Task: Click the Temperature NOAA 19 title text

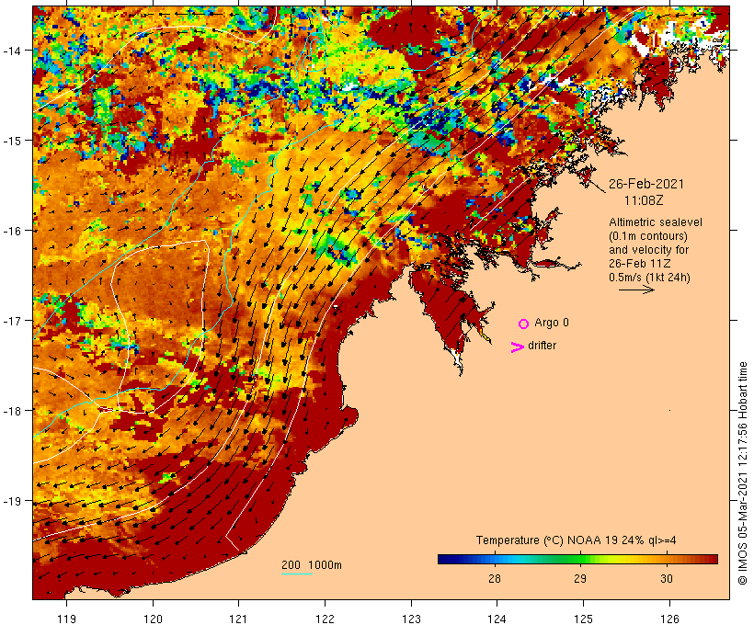Action: pyautogui.click(x=576, y=540)
